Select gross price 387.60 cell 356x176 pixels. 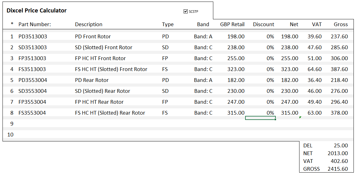pyautogui.click(x=339, y=69)
